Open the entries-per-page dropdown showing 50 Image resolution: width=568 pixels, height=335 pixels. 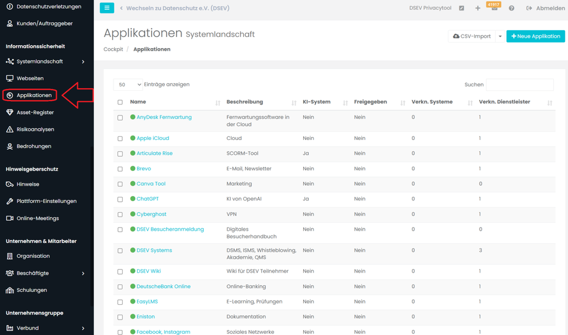(x=129, y=85)
